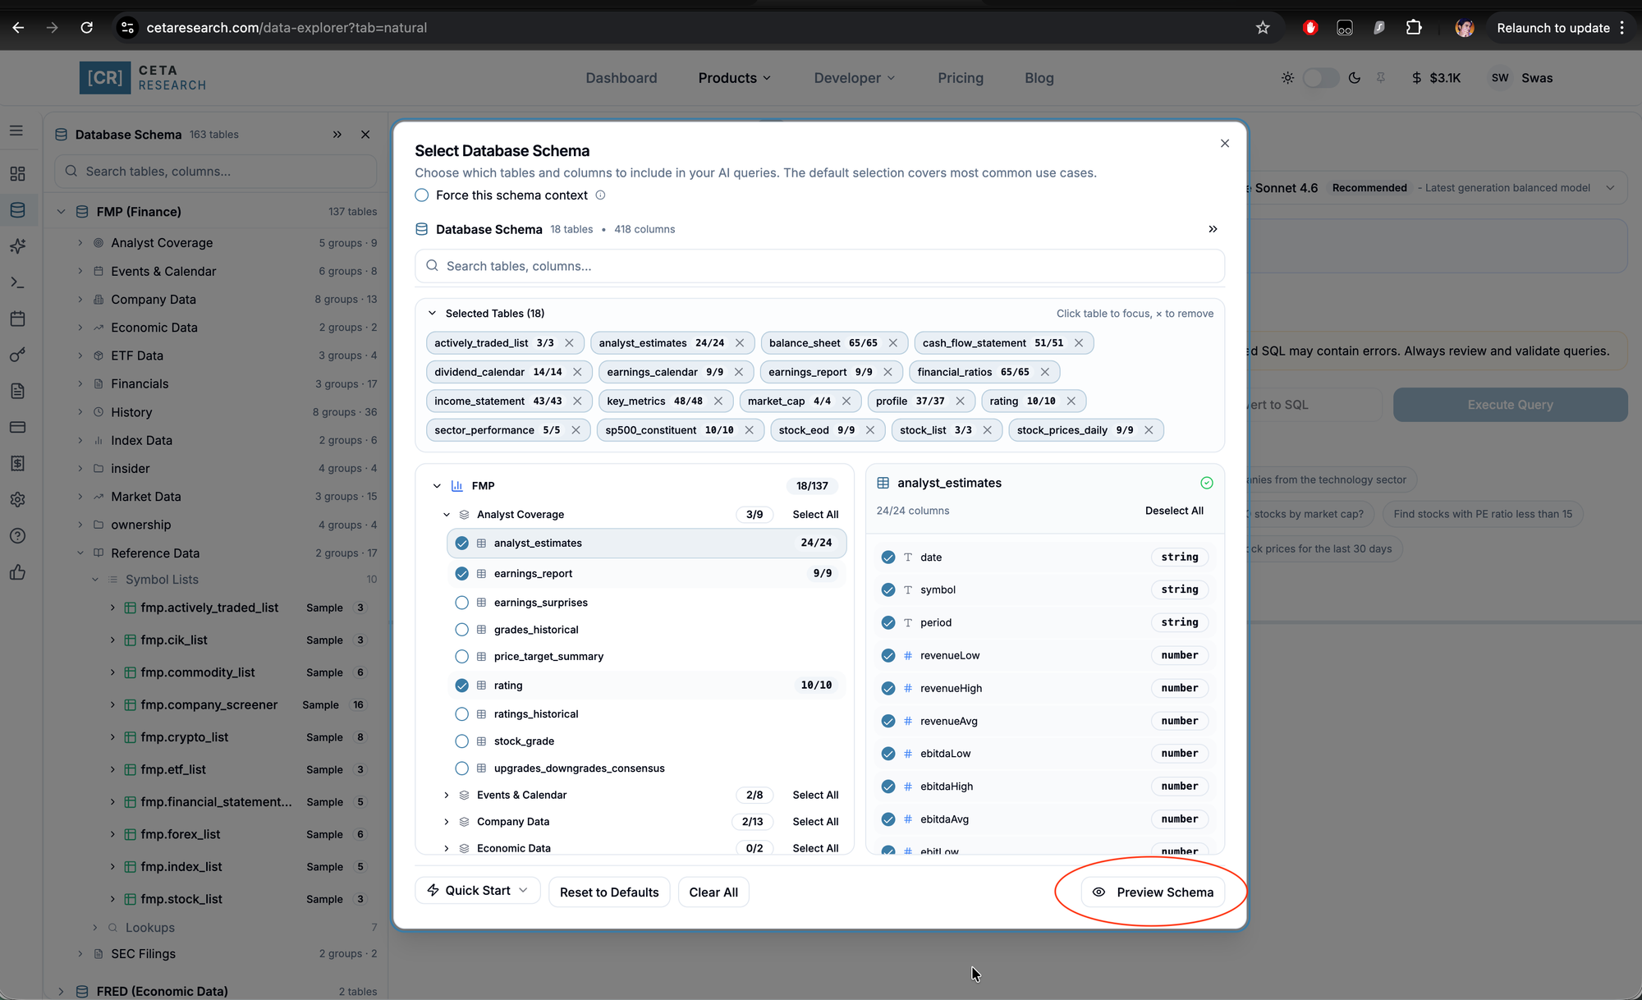Collapse Analyst Coverage group in dialog
Viewport: 1642px width, 1000px height.
coord(447,515)
